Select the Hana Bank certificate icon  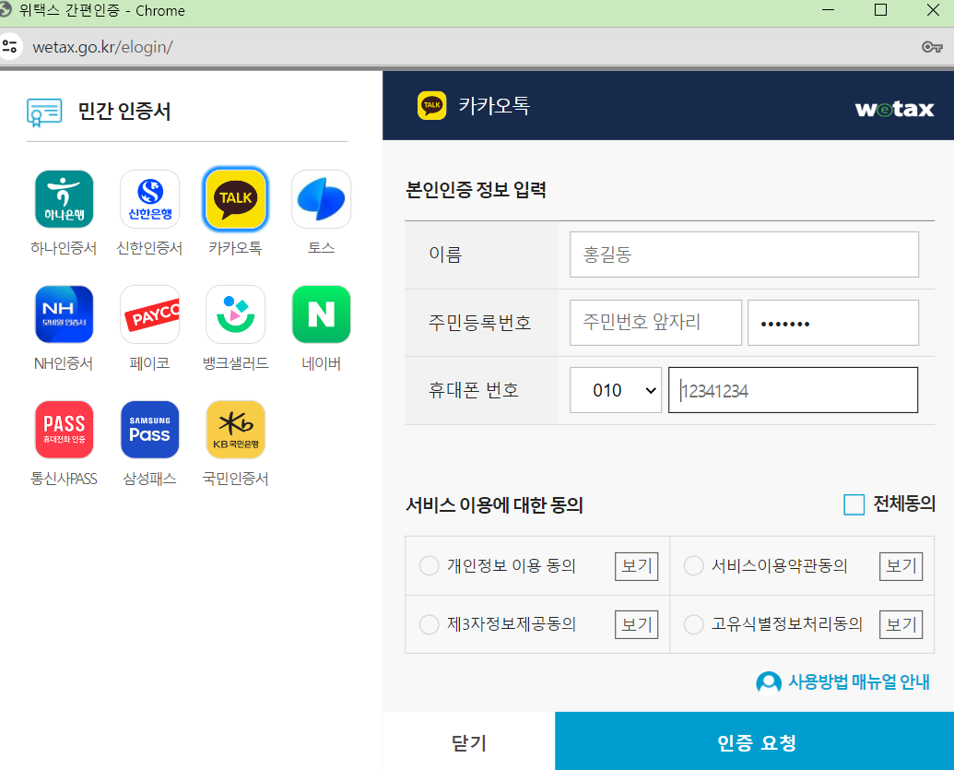point(64,198)
